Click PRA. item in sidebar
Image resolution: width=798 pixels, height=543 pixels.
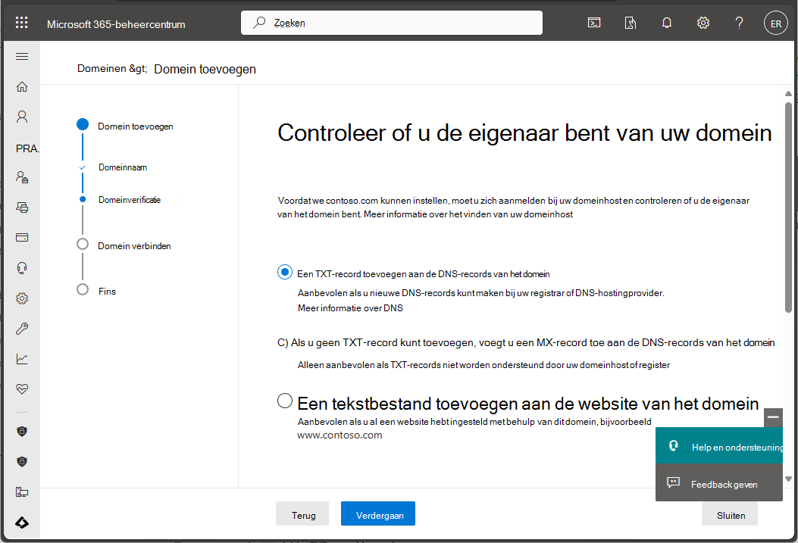27,148
